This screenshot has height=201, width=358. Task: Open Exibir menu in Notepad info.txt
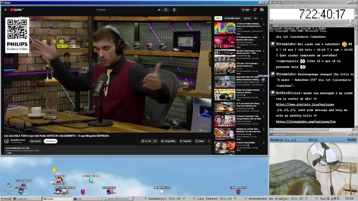[x=299, y=6]
